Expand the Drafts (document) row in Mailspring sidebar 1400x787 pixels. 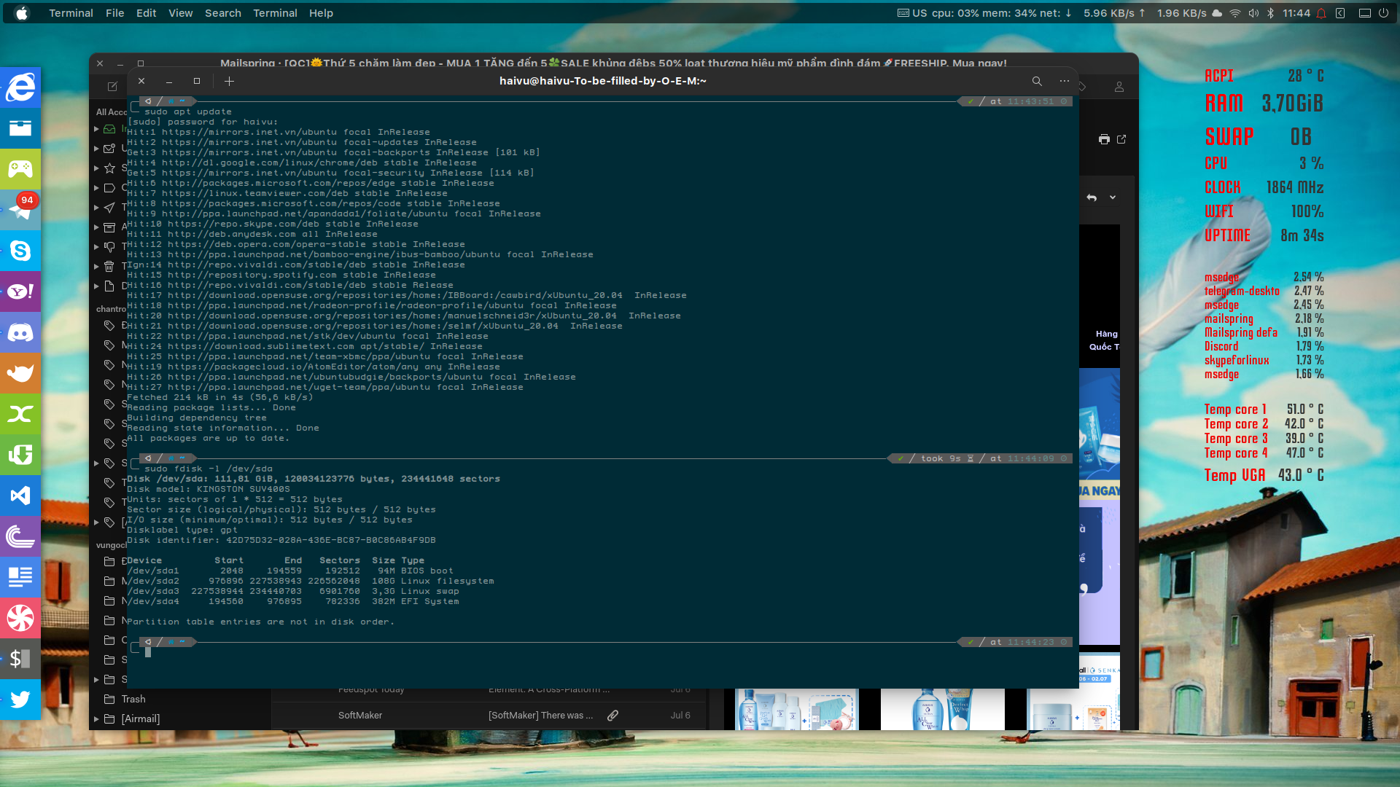click(96, 286)
